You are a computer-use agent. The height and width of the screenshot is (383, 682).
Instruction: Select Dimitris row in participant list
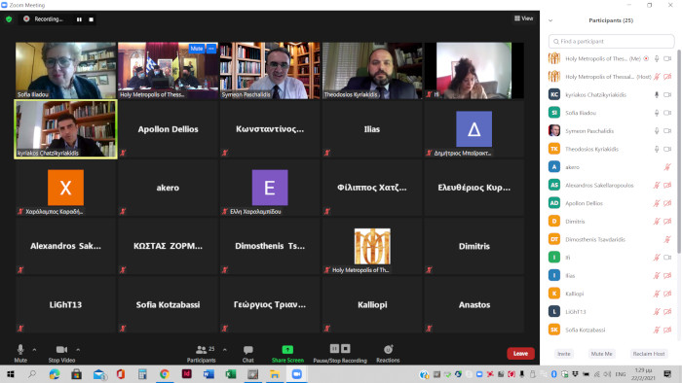click(611, 222)
